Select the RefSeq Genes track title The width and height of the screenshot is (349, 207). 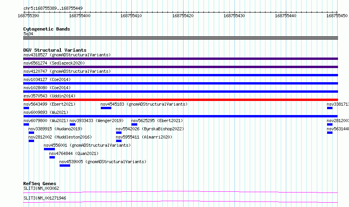click(40, 184)
